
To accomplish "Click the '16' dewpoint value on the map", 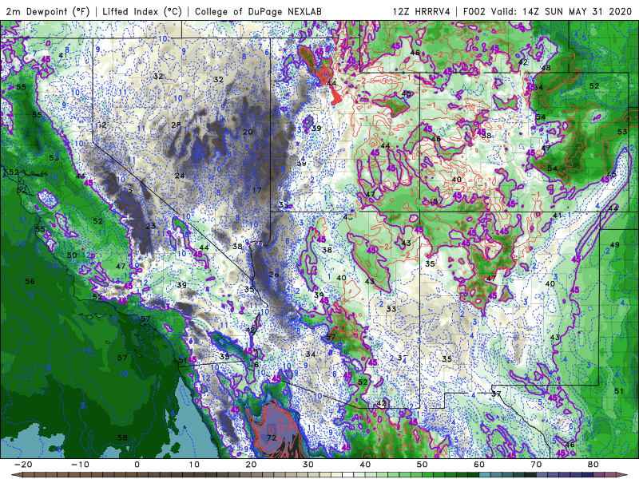I will point(254,365).
